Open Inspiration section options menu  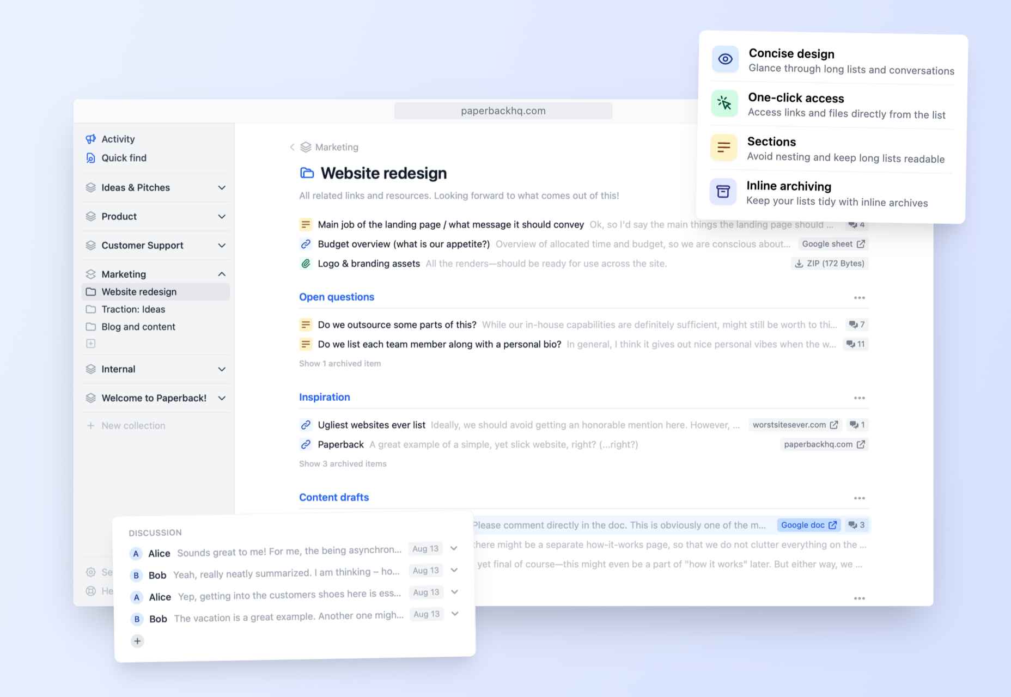point(860,398)
